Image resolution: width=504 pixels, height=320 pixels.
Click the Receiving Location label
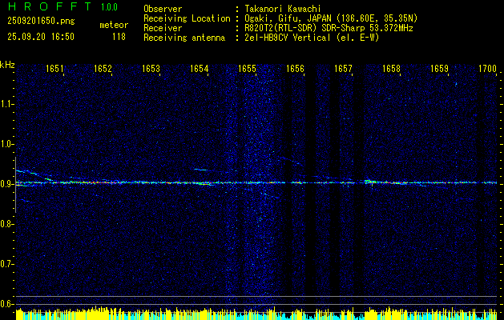coord(187,18)
